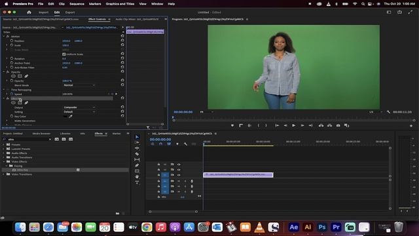Open Timeline Display Settings wrench
The image size is (419, 236).
click(x=185, y=144)
